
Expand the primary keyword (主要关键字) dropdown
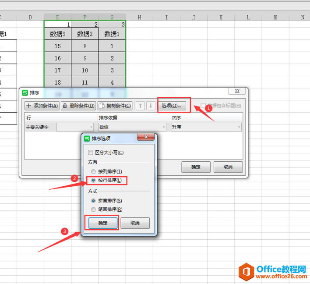[x=75, y=127]
